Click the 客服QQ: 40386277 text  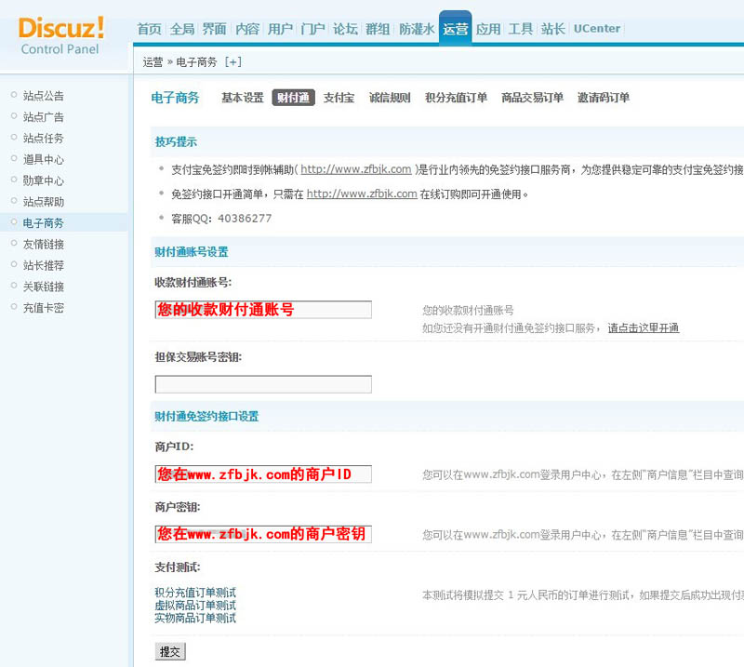[221, 219]
